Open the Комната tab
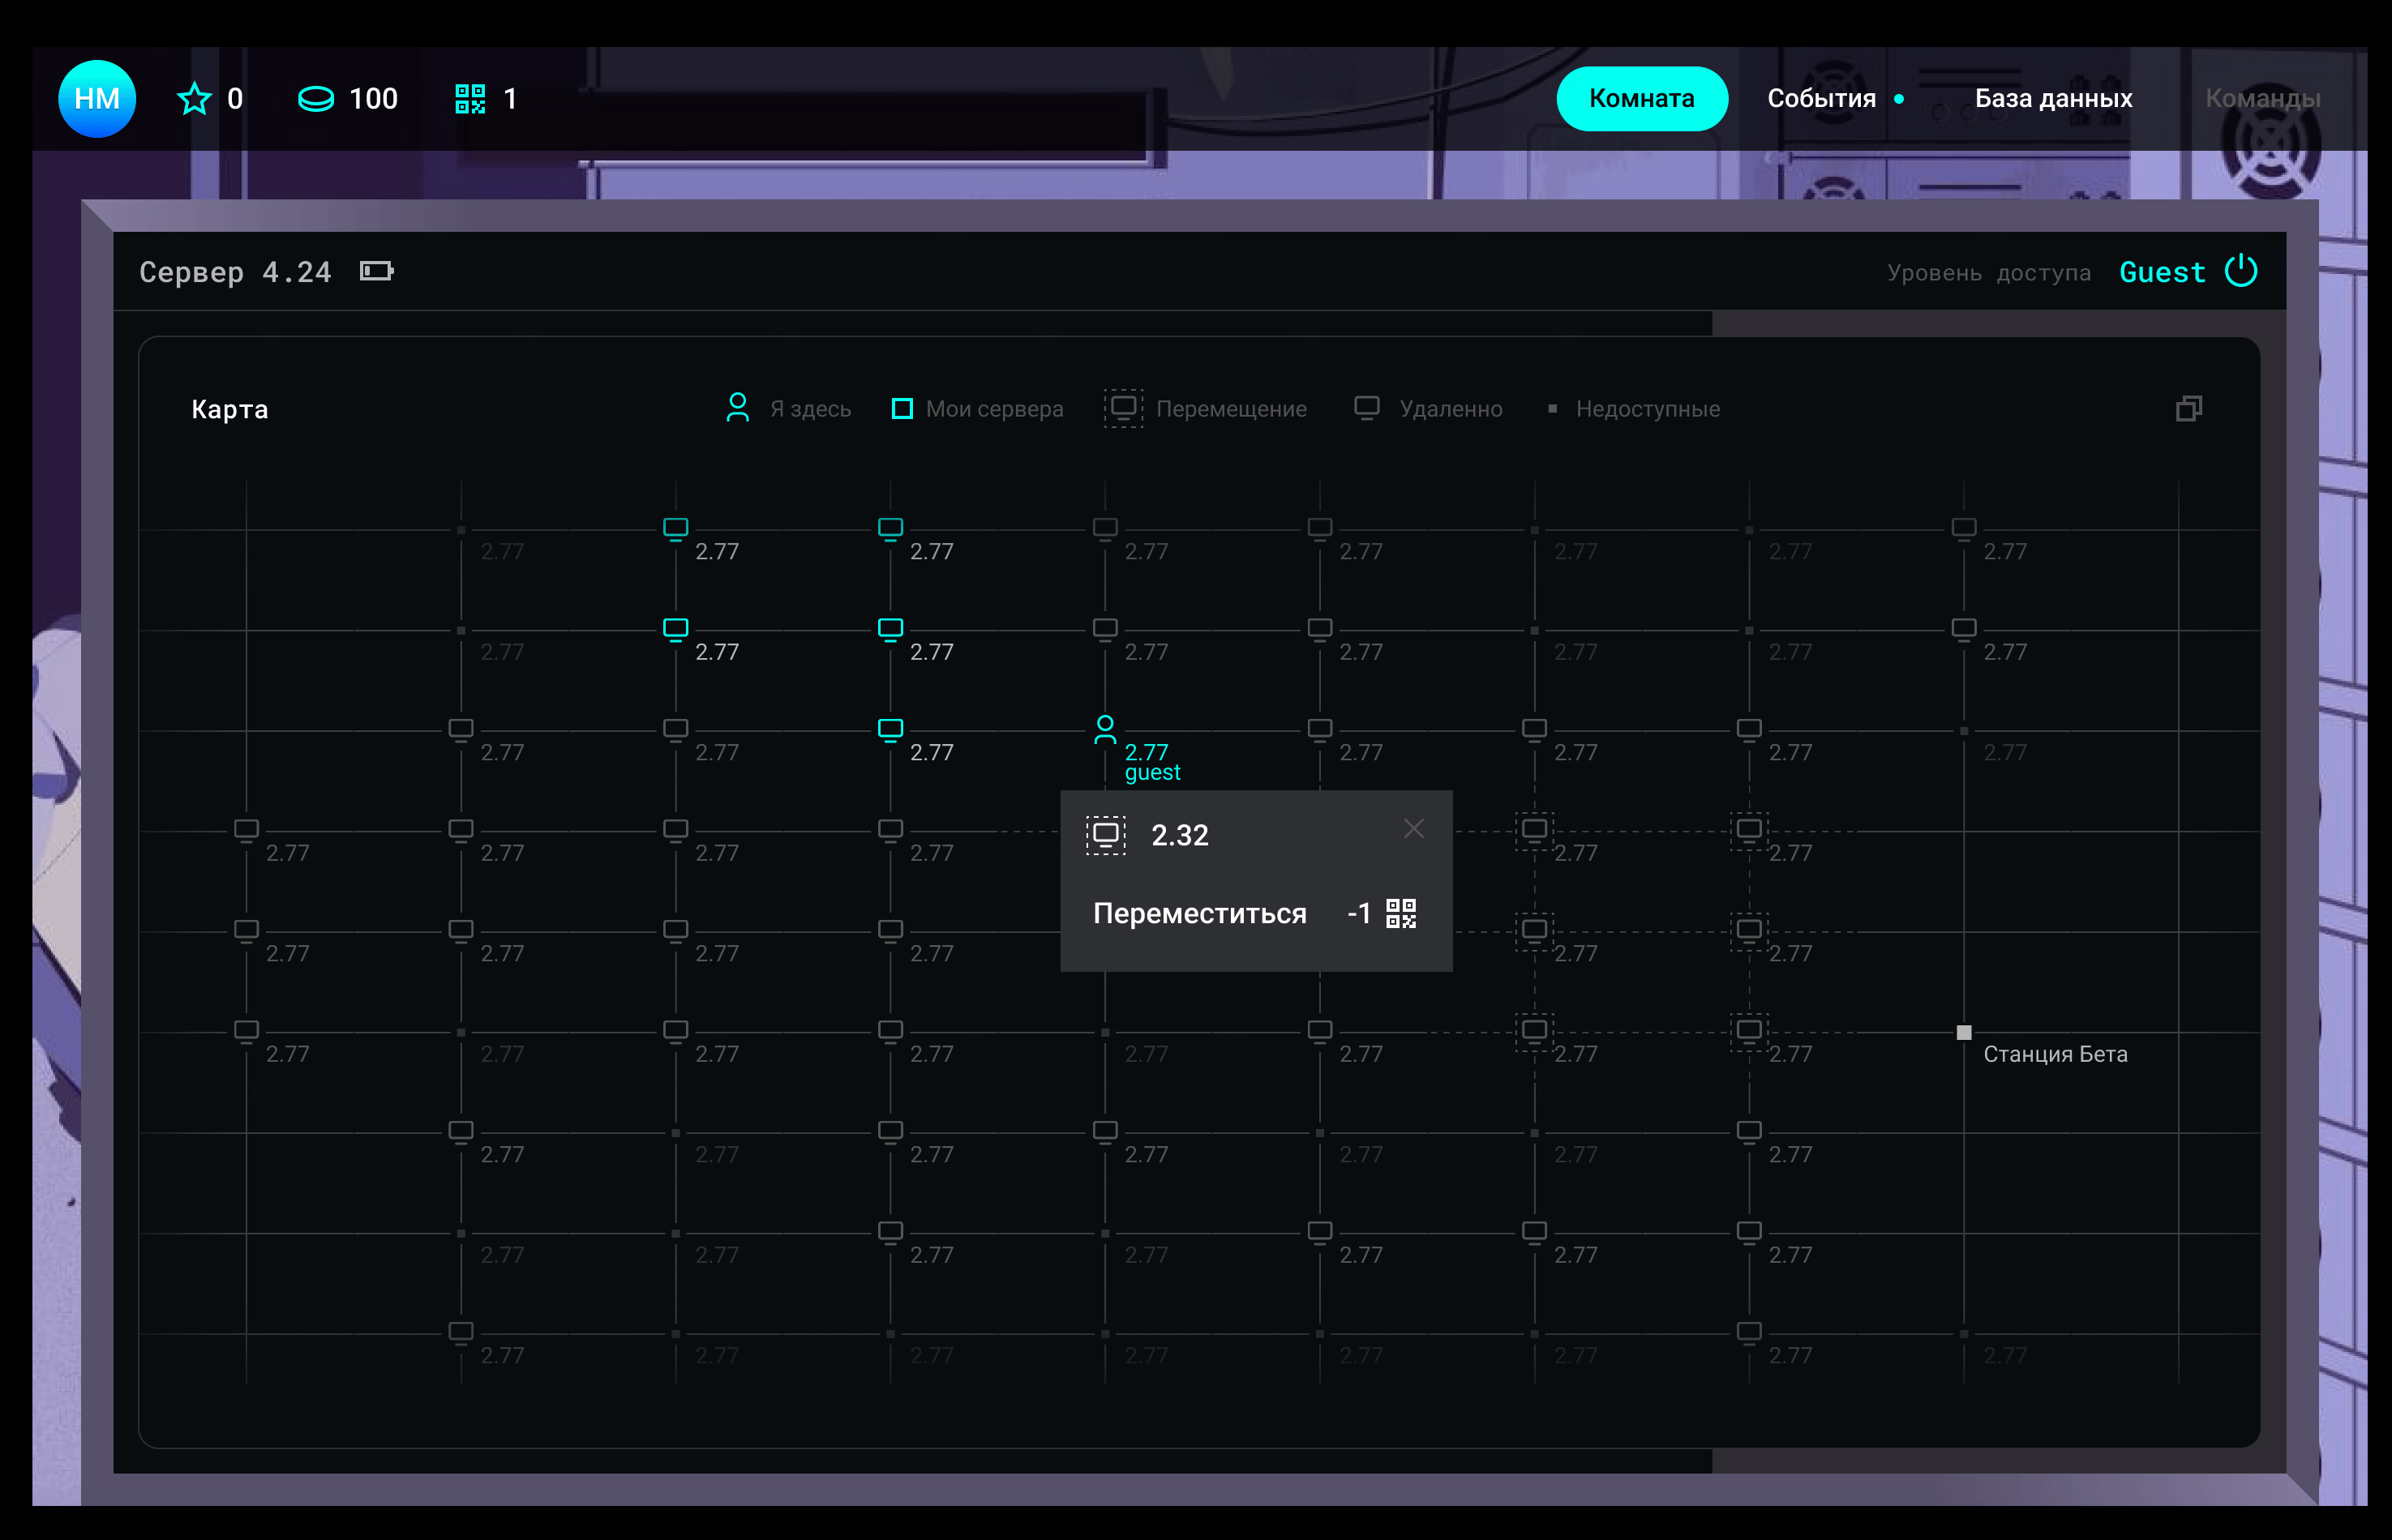 coord(1640,98)
